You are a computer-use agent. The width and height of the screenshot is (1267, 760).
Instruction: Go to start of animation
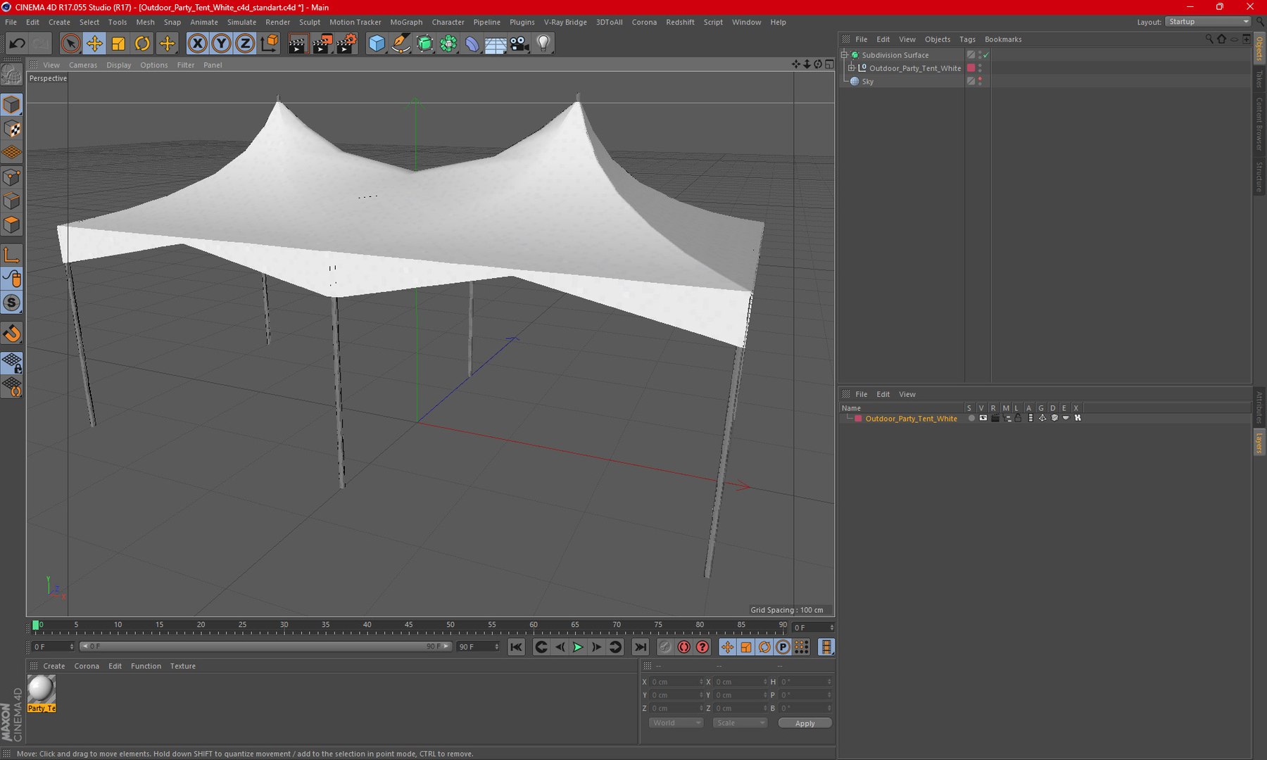coord(516,647)
